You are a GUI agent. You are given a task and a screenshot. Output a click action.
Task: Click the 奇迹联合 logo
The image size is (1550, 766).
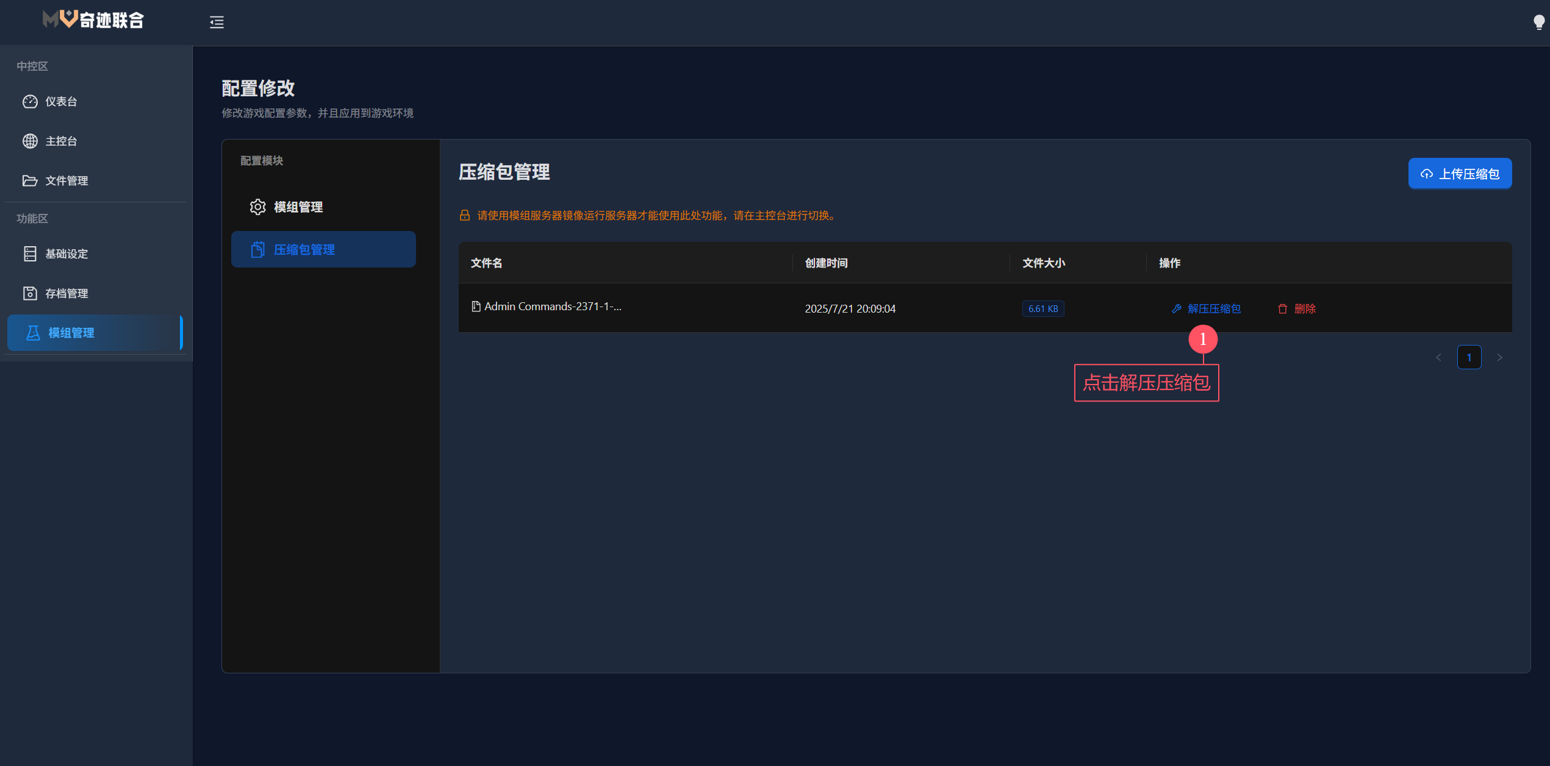tap(93, 20)
